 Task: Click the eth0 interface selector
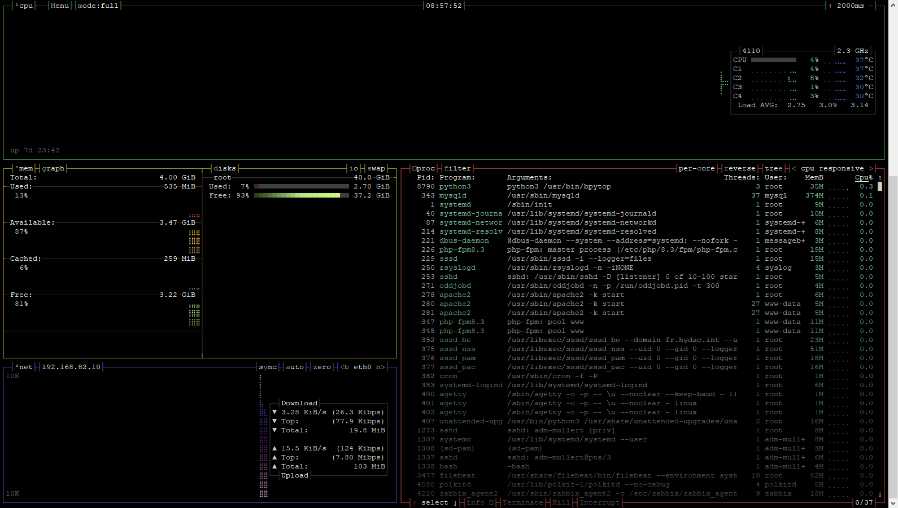[x=363, y=367]
